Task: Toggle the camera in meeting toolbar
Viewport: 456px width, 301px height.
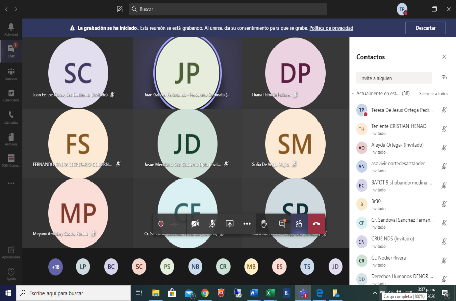Action: pos(195,224)
